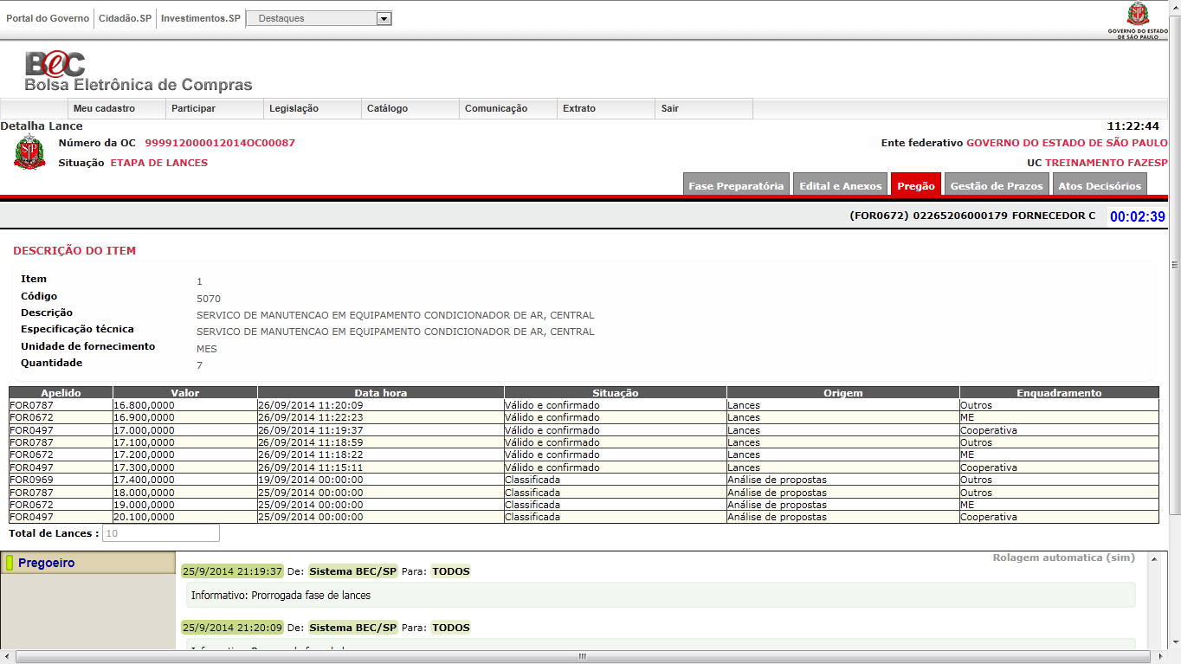The width and height of the screenshot is (1181, 664).
Task: Open the Participar menu
Action: point(214,108)
